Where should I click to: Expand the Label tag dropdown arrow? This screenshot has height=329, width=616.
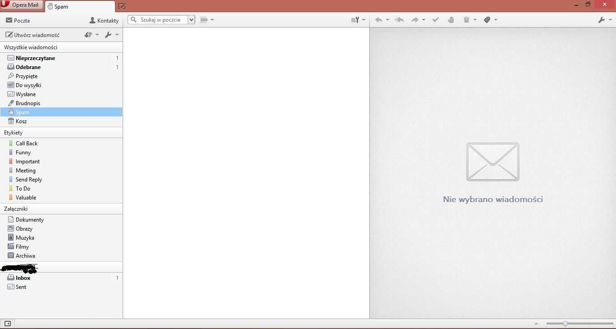point(496,20)
